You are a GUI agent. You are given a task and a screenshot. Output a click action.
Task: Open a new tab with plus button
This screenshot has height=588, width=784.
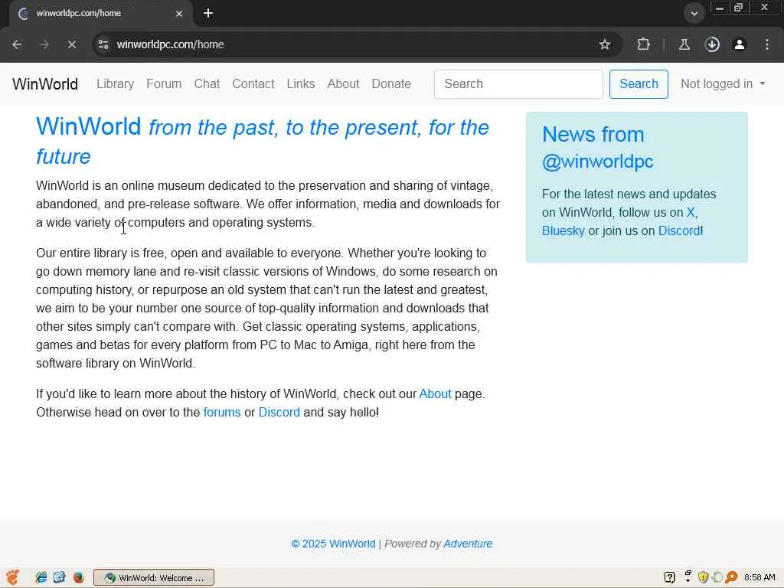208,14
